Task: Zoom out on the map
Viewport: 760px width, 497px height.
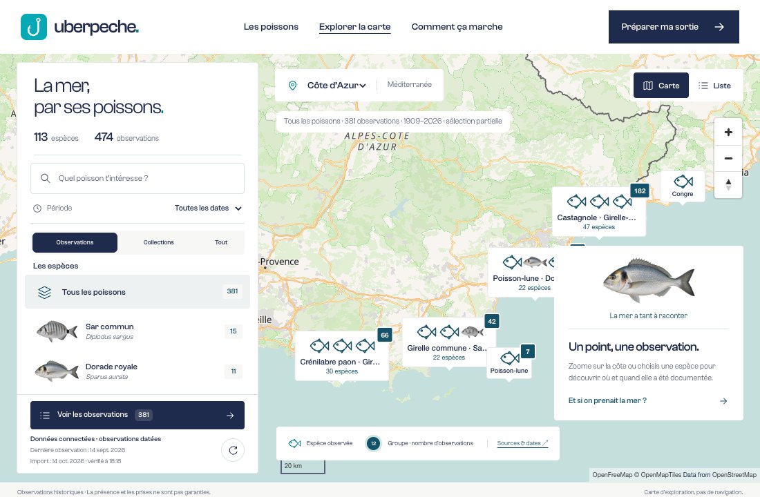Action: [728, 158]
